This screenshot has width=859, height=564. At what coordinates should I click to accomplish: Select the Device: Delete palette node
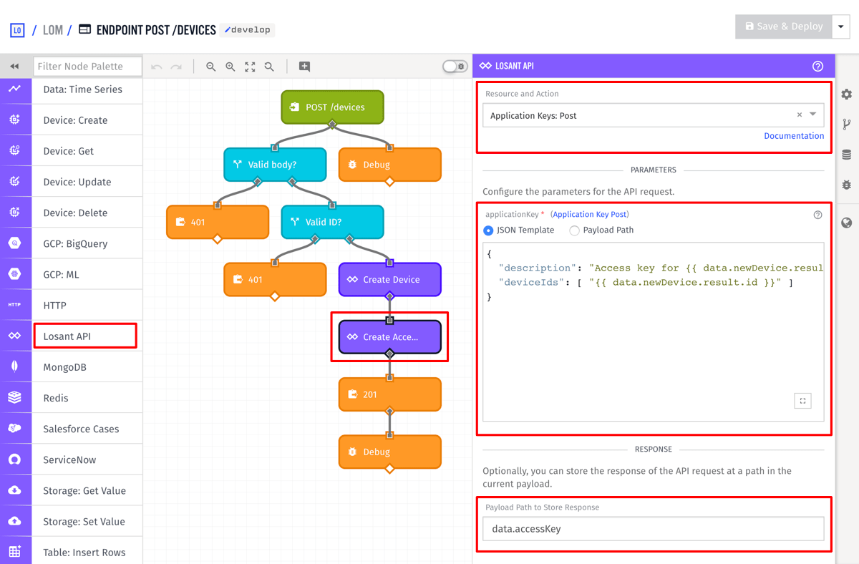[87, 213]
